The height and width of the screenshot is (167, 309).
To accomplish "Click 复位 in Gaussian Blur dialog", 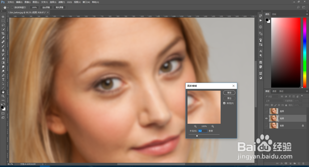I will (x=229, y=98).
